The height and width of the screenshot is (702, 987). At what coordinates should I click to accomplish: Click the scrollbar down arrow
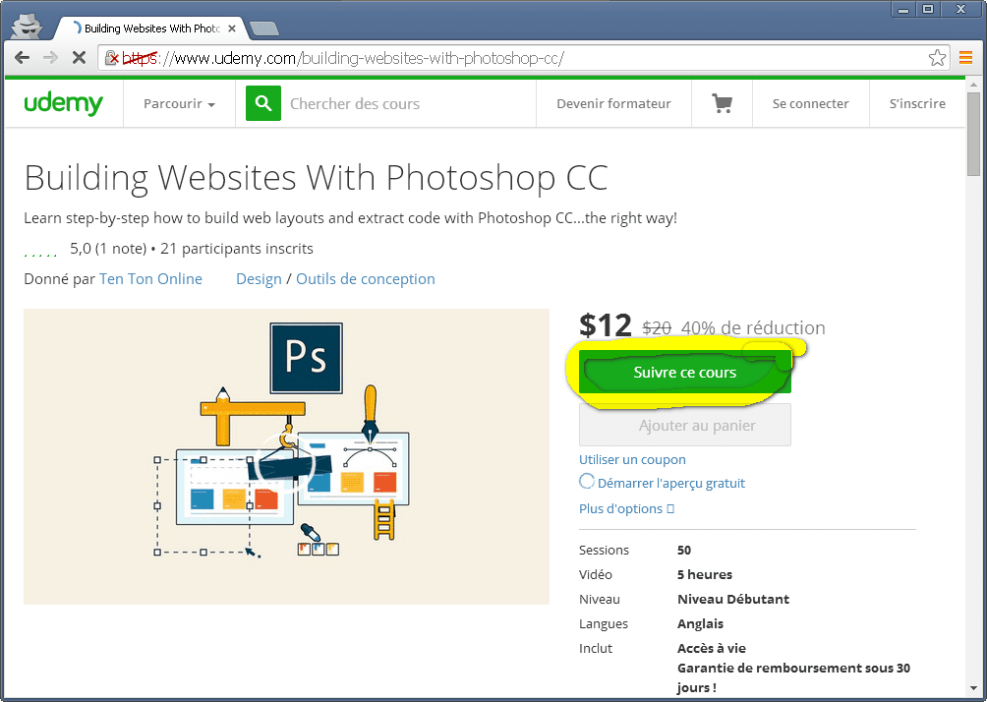point(974,689)
